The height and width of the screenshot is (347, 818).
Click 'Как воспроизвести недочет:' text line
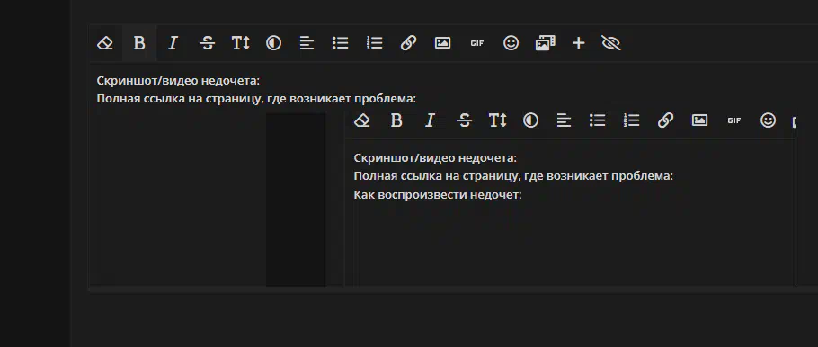(x=438, y=195)
